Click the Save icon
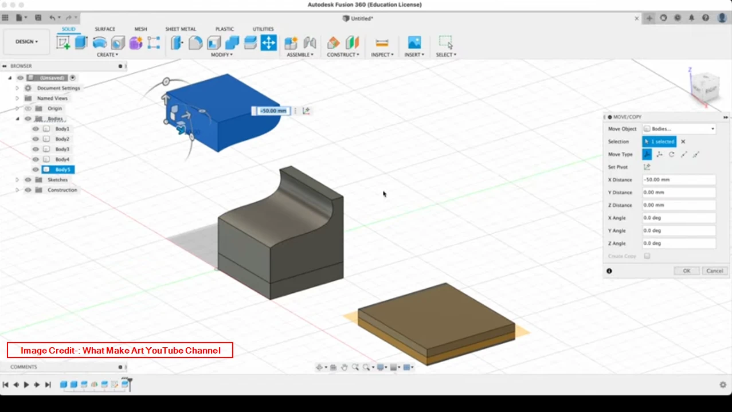The image size is (732, 412). click(x=38, y=18)
